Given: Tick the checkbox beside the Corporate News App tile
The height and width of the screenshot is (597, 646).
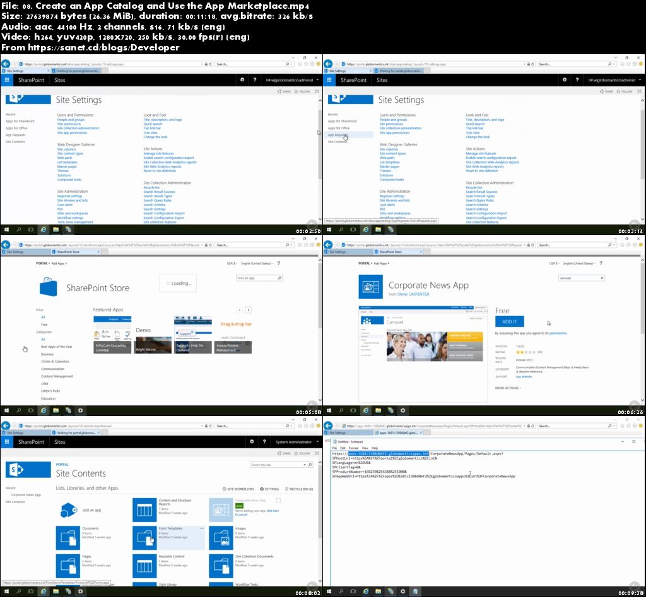Looking at the screenshot, I should 278,501.
